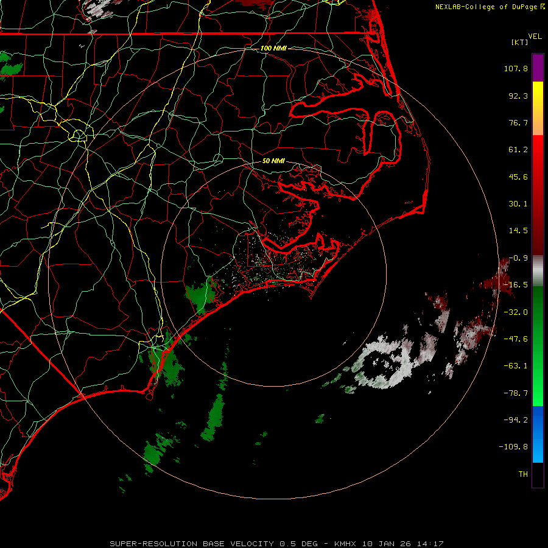The width and height of the screenshot is (548, 548).
Task: Click the 100 NMI range ring label
Action: pos(273,48)
